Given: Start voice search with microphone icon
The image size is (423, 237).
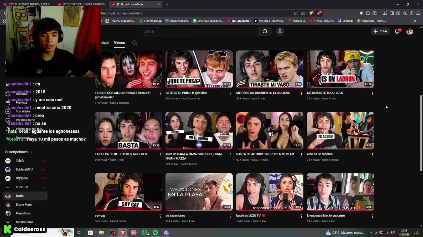Looking at the screenshot, I should (x=280, y=31).
